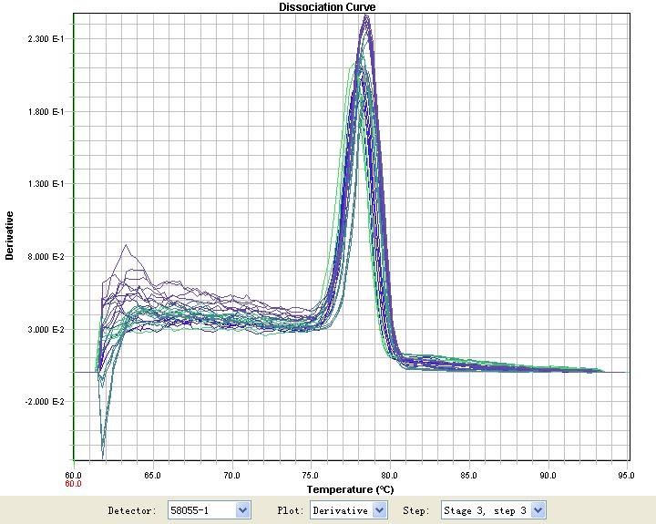Expand the Plot dropdown arrow
This screenshot has width=656, height=524.
380,510
